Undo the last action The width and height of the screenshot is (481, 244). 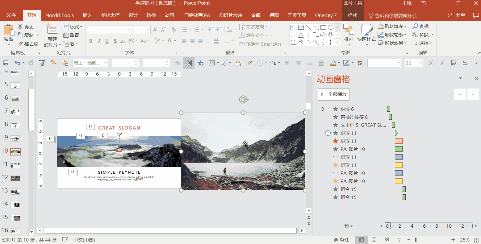point(17,63)
